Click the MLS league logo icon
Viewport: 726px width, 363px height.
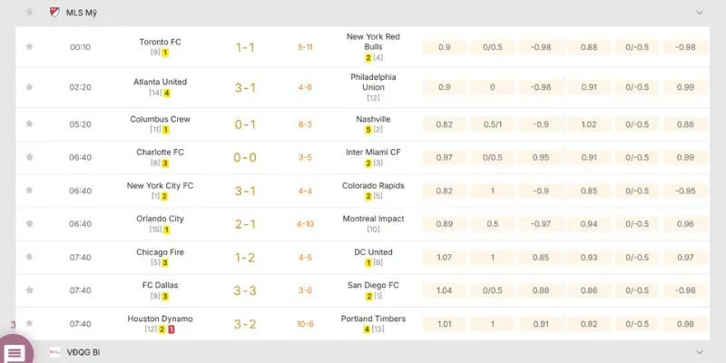pos(54,12)
